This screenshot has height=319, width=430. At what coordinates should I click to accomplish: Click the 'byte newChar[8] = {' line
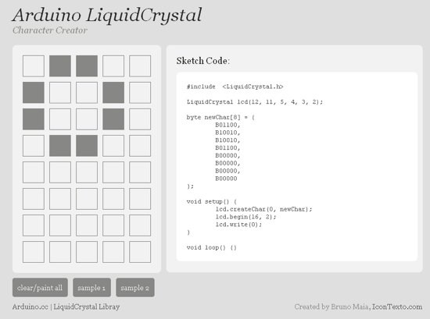point(220,117)
